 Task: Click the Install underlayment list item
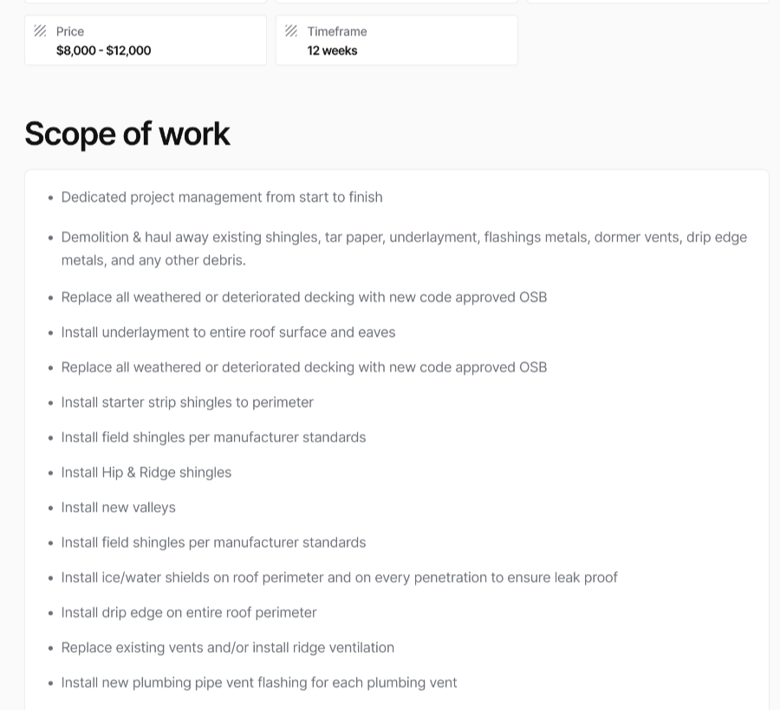[228, 332]
